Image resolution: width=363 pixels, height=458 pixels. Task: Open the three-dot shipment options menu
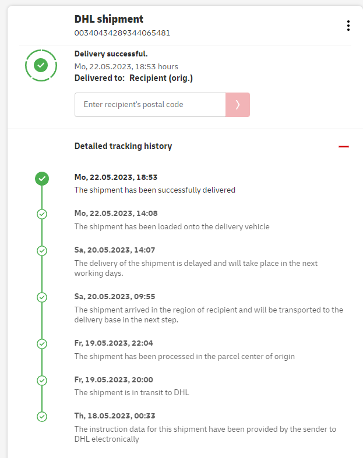[348, 26]
